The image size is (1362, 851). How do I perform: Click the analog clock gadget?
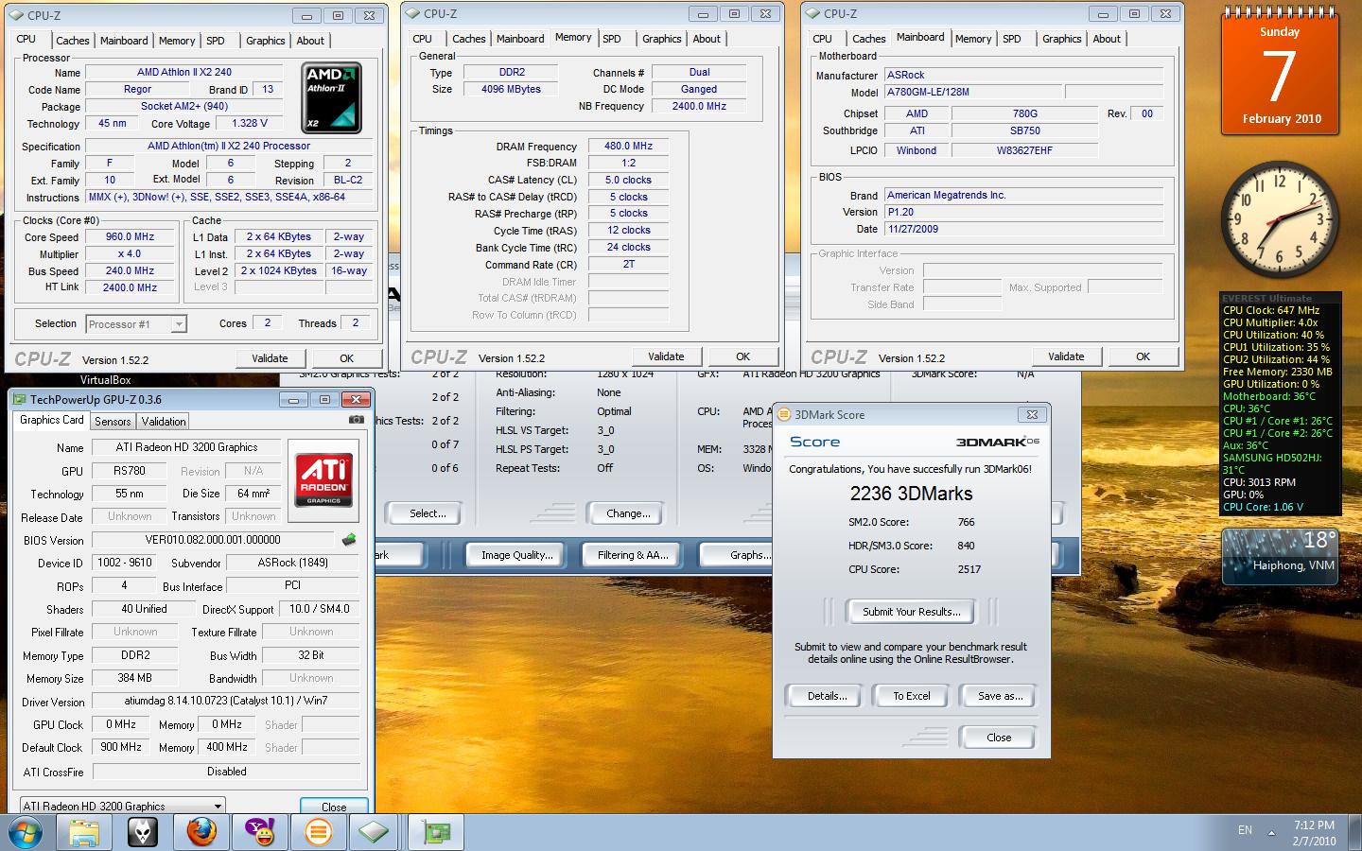(x=1280, y=219)
